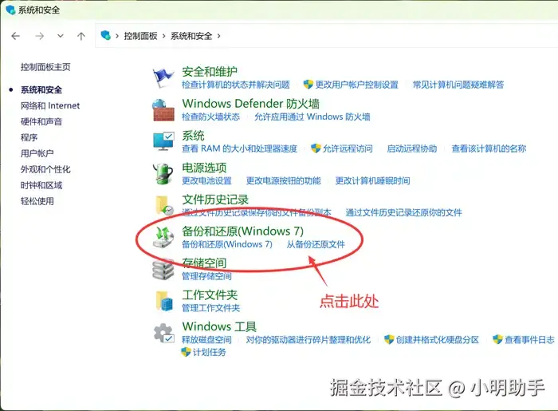Click 管理工作文件夹 link

211,308
